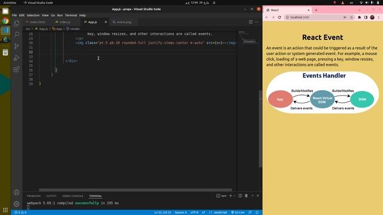383x215 pixels.
Task: Split the terminal panel
Action: point(240,196)
